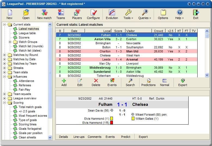Open Scoring times view
The width and height of the screenshot is (212, 146).
(x=27, y=124)
